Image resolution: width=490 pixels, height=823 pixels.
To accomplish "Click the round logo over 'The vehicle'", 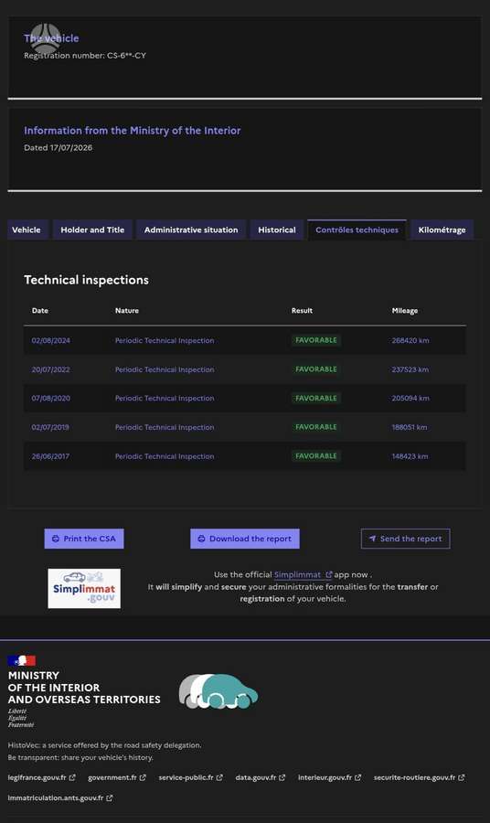I will pos(46,37).
